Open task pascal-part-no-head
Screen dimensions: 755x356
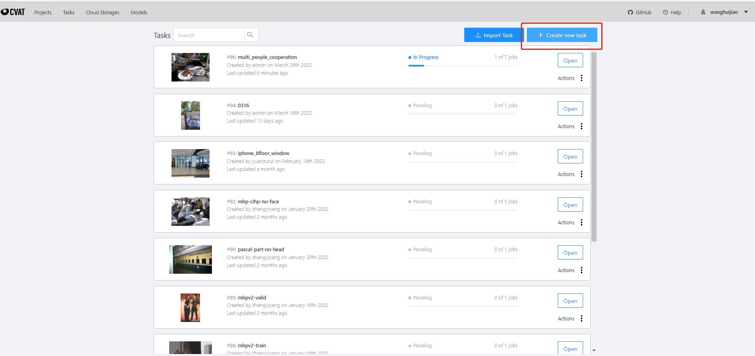tap(570, 253)
